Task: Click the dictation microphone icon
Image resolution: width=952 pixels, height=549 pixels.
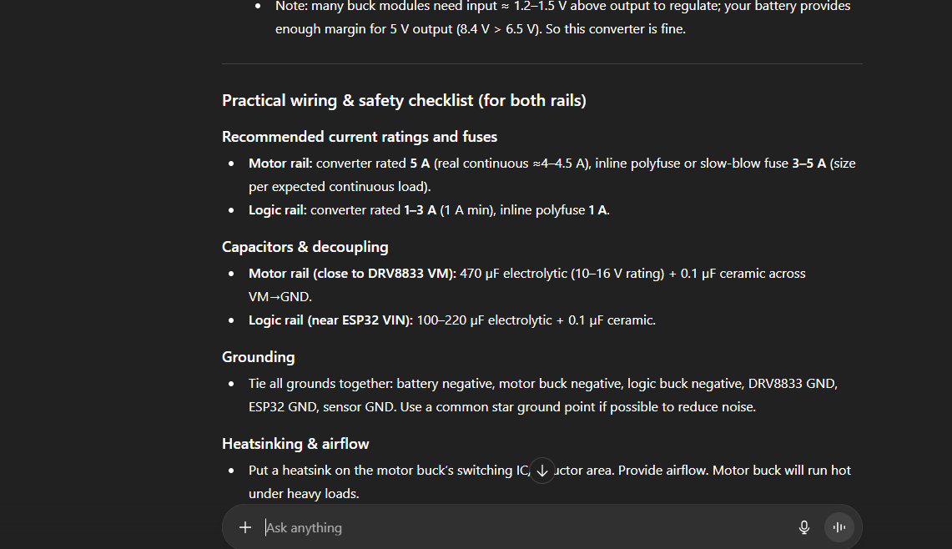Action: click(x=803, y=526)
